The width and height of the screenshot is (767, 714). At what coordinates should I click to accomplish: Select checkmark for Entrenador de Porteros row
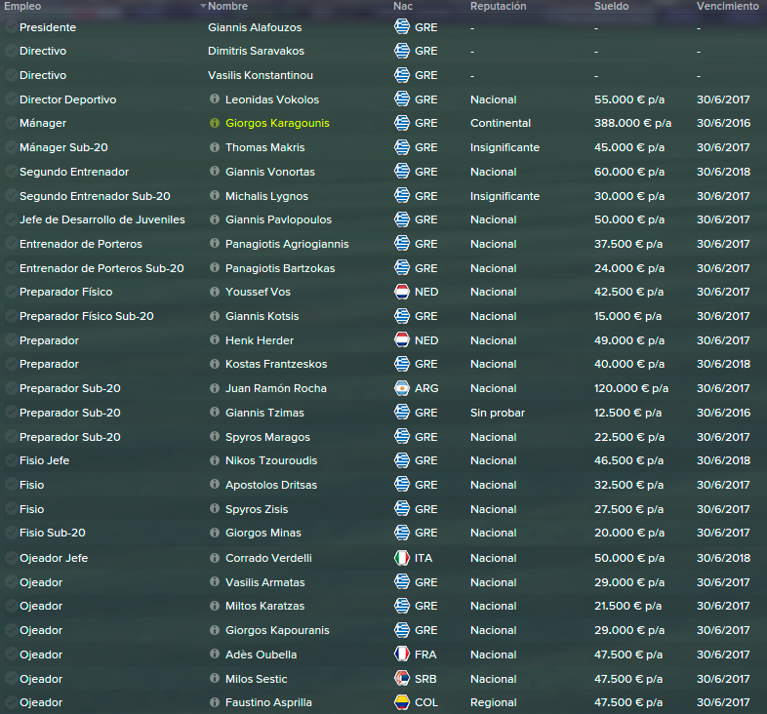(x=11, y=244)
